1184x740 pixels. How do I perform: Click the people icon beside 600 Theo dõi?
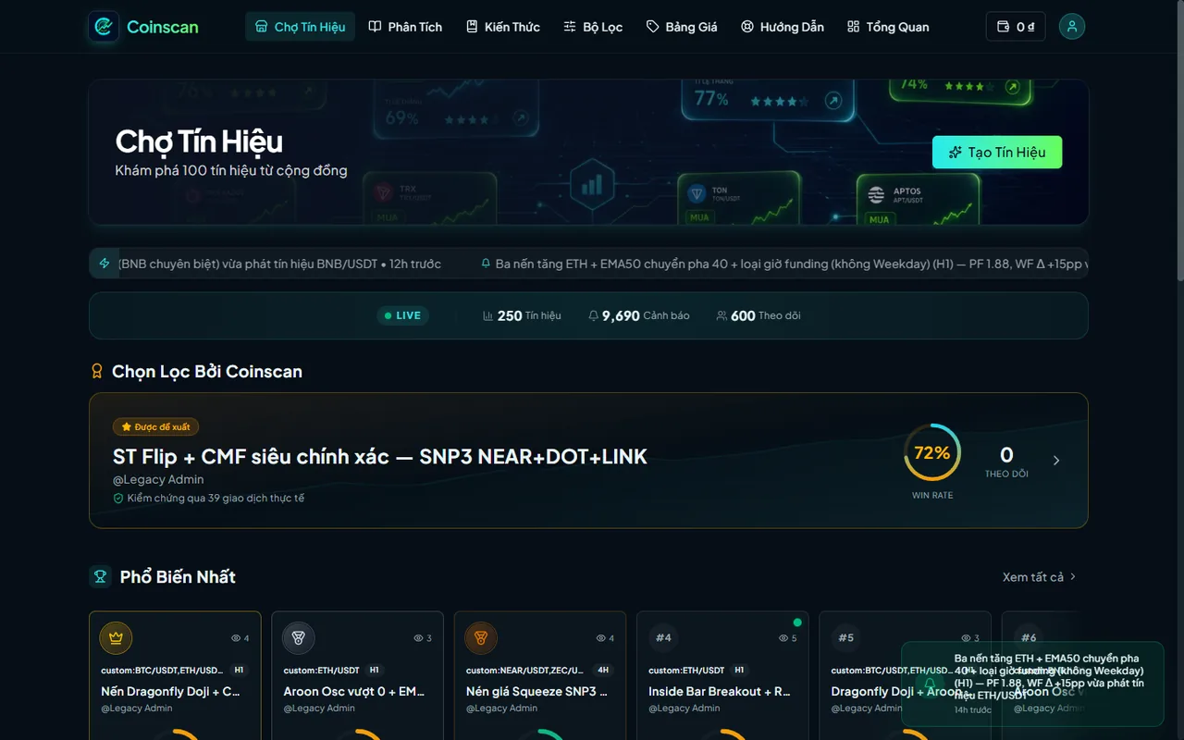721,315
